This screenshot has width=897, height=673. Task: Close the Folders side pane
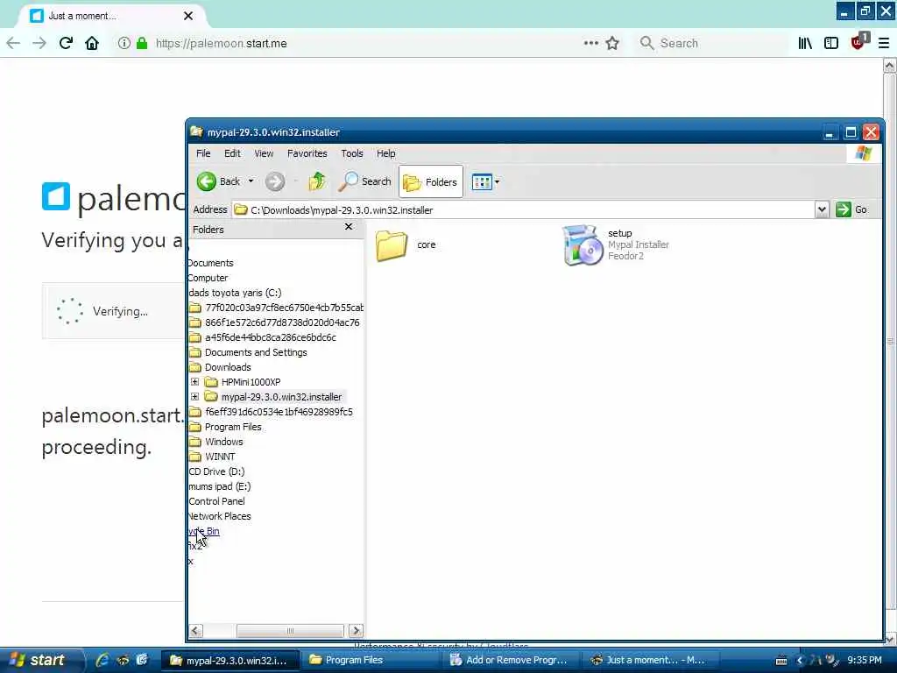click(x=349, y=227)
